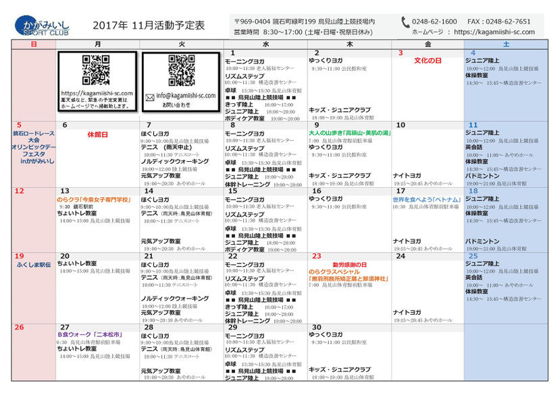Click 元気アップ教室 on day 14

161,241
